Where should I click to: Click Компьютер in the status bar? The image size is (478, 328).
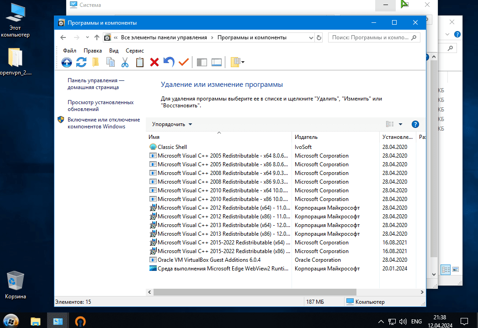click(366, 302)
